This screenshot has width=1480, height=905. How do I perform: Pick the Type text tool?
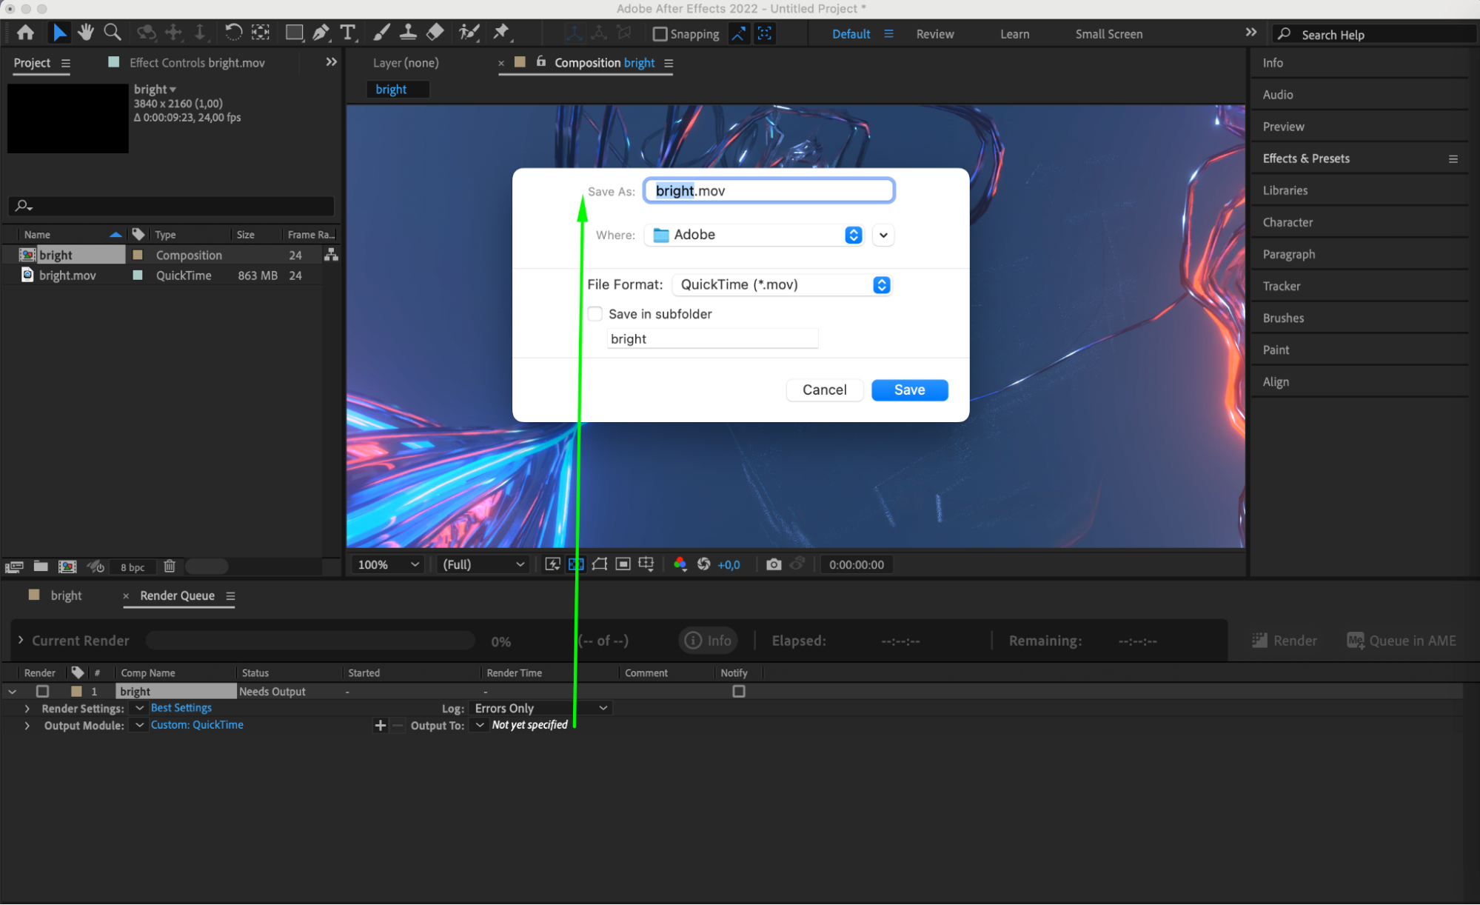tap(347, 33)
